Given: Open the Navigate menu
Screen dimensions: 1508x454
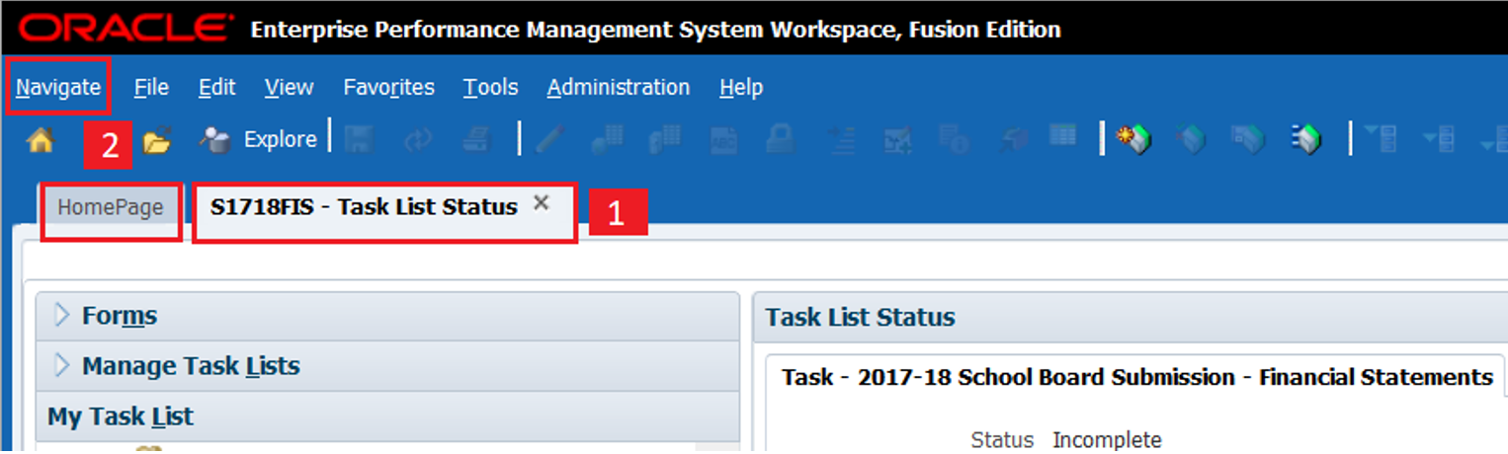Looking at the screenshot, I should (58, 88).
